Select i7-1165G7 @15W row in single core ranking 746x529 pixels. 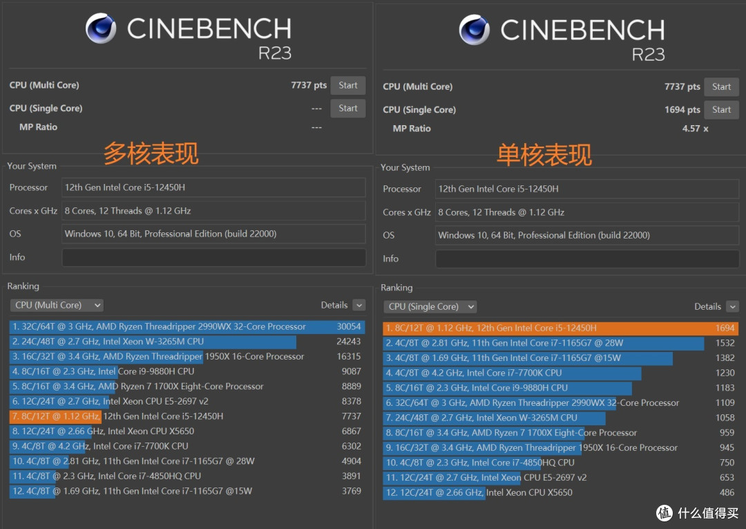560,358
